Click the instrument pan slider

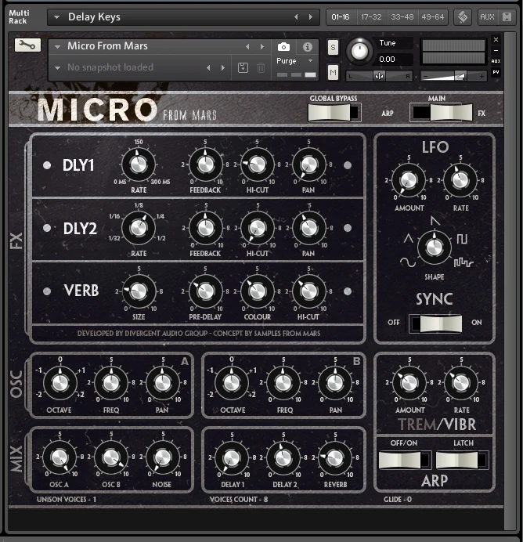(379, 76)
